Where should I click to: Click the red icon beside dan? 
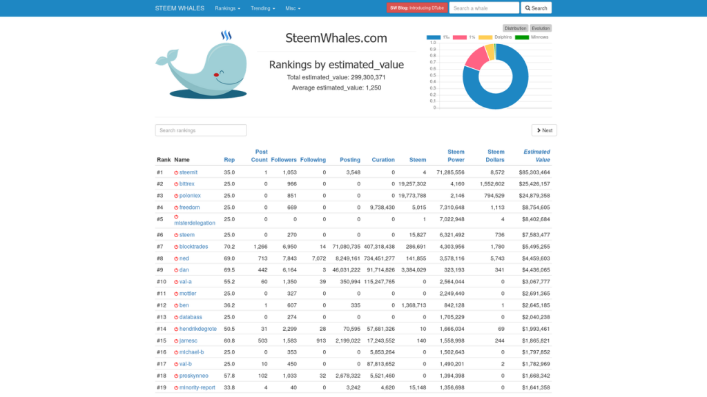click(x=176, y=270)
